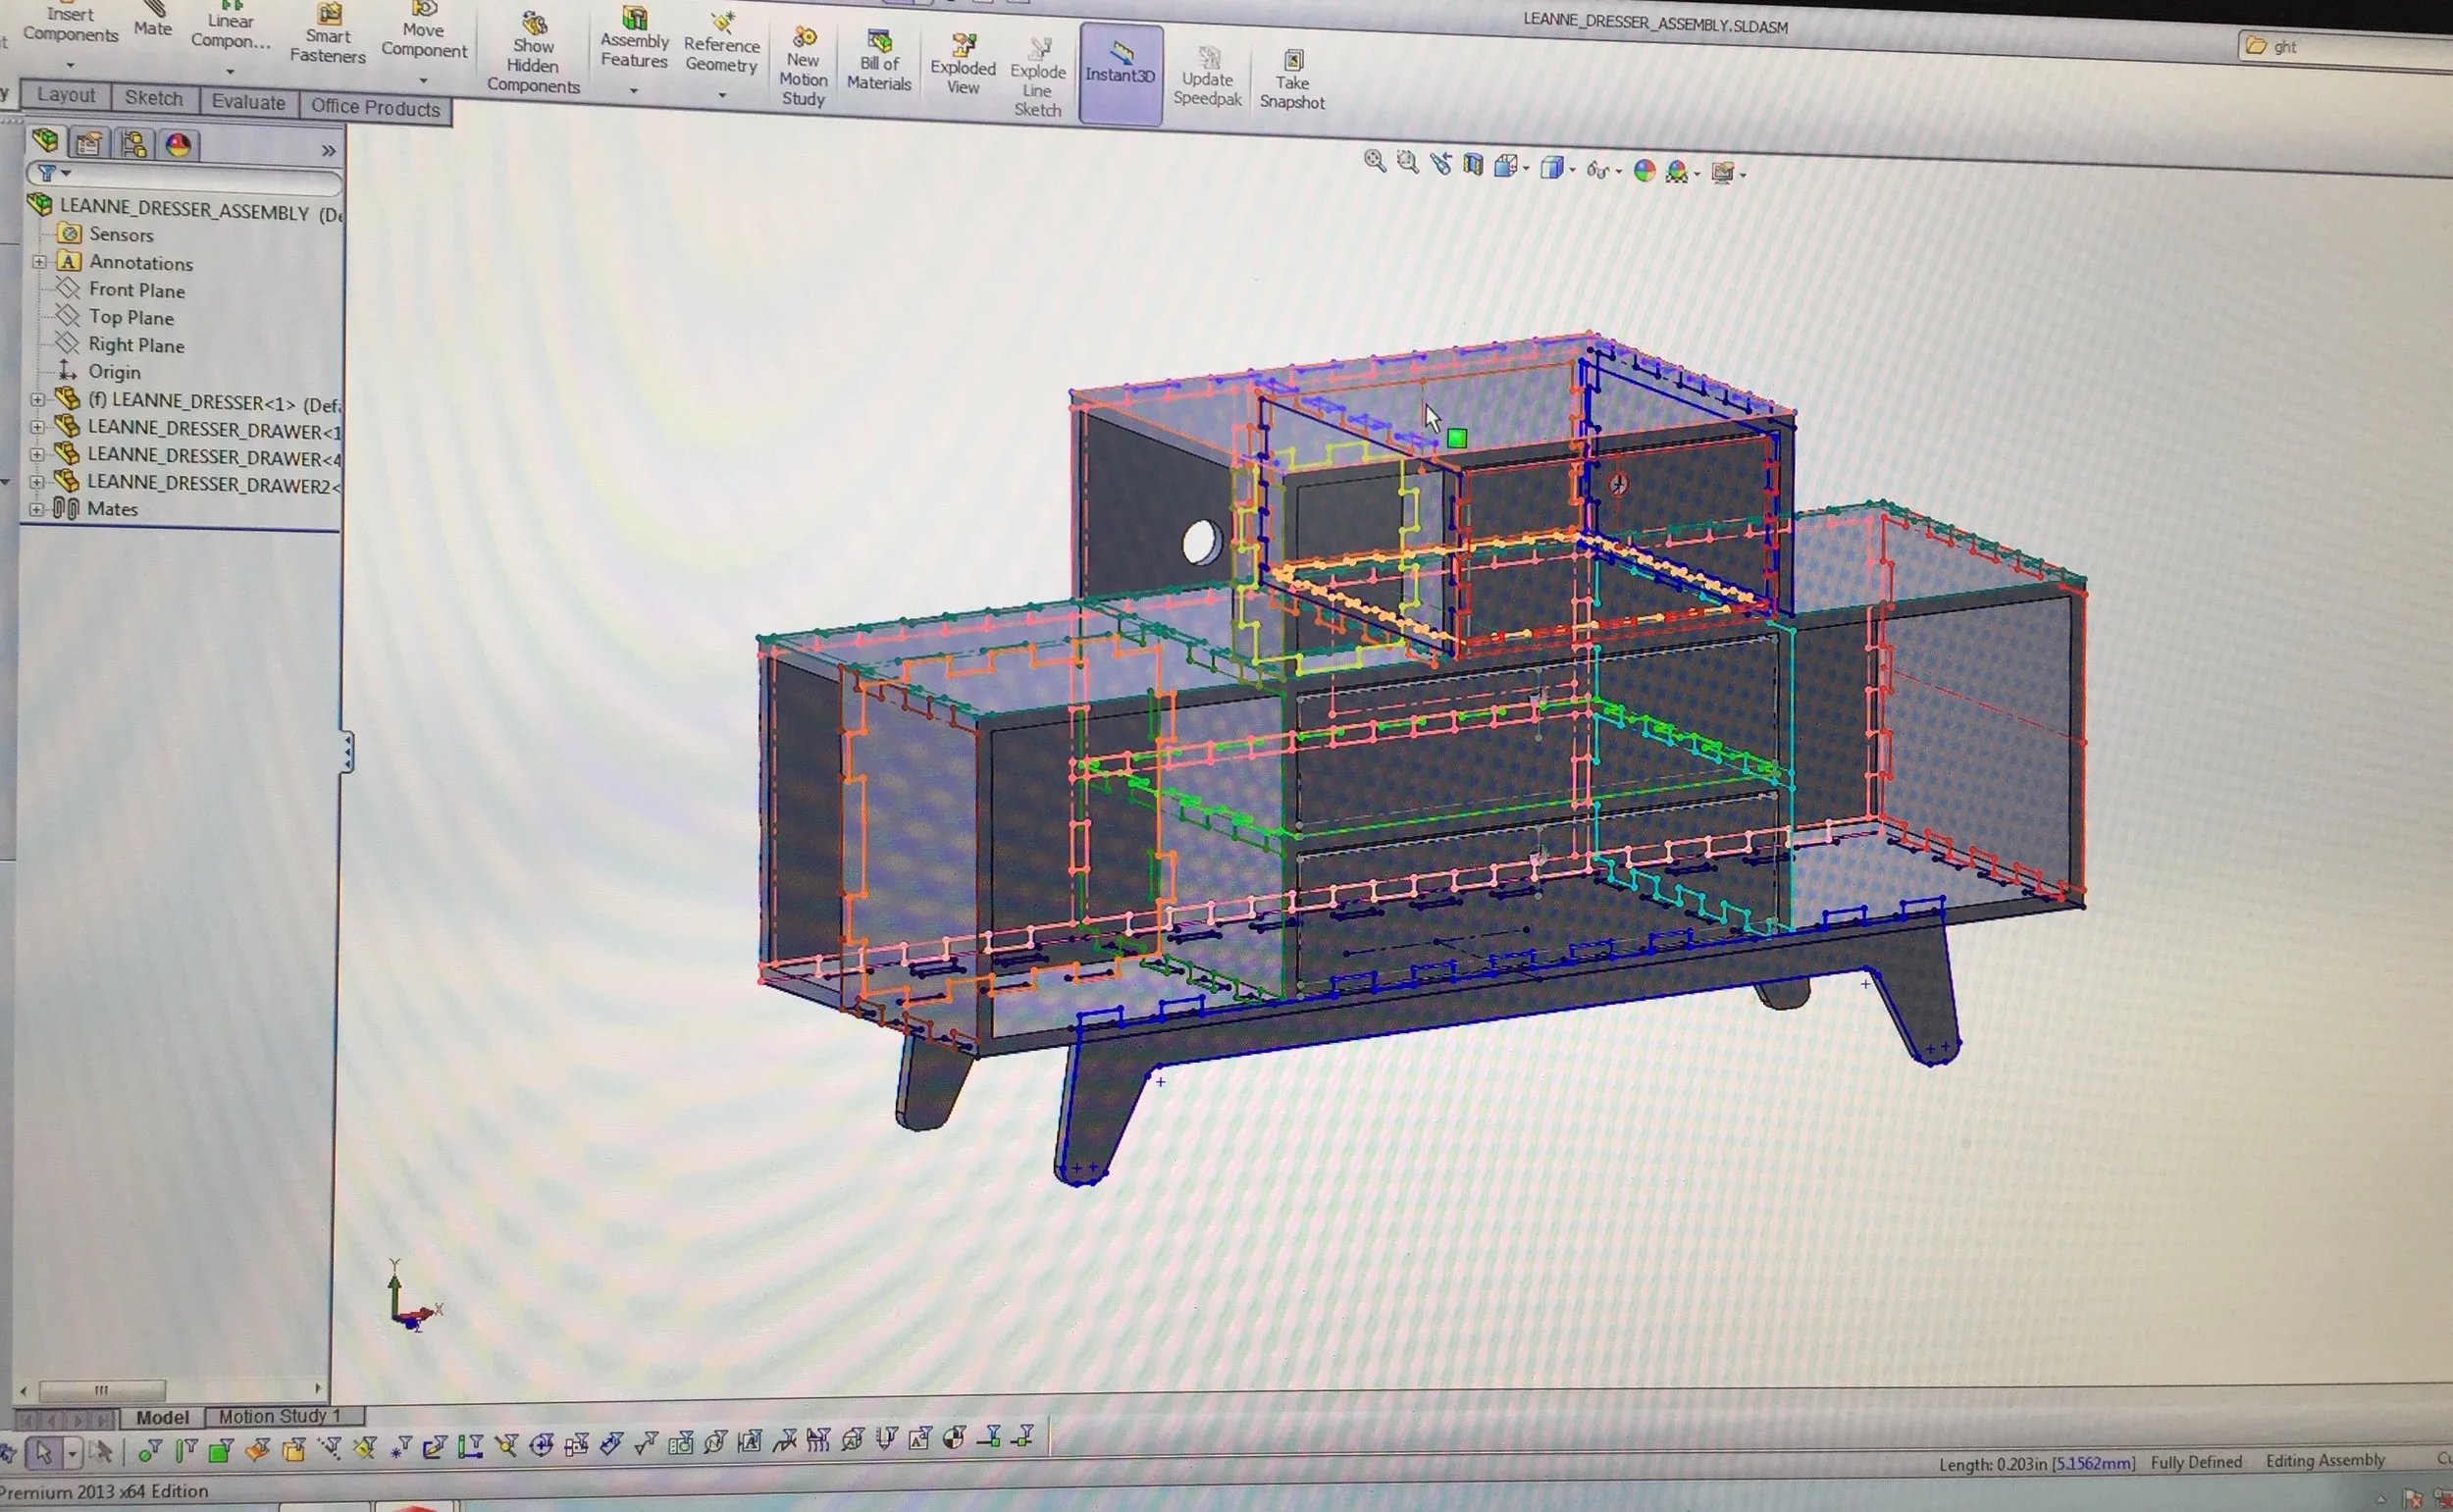Open the Assembly Features dropdown arrow
The width and height of the screenshot is (2453, 1512).
tap(633, 91)
